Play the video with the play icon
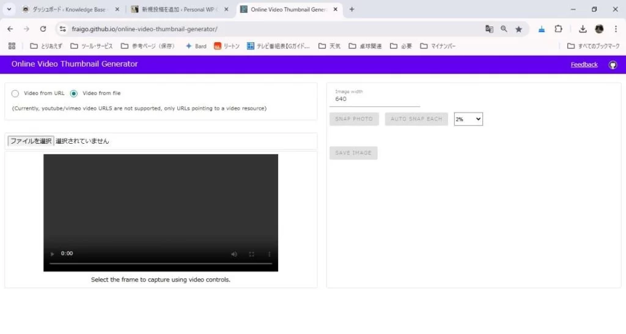 52,254
